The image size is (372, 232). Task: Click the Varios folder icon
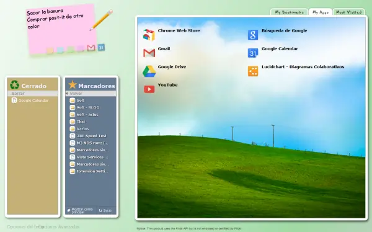(73, 128)
